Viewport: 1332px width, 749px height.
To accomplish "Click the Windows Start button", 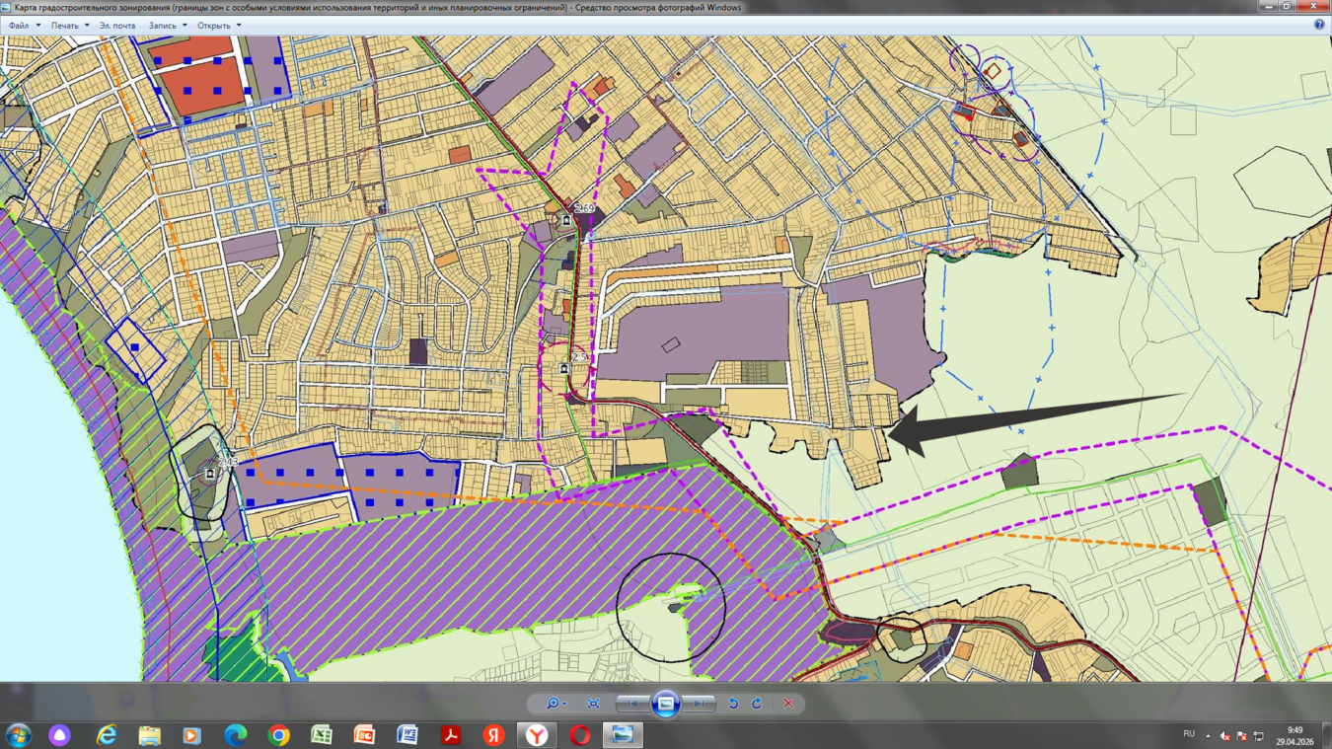I will [x=19, y=735].
